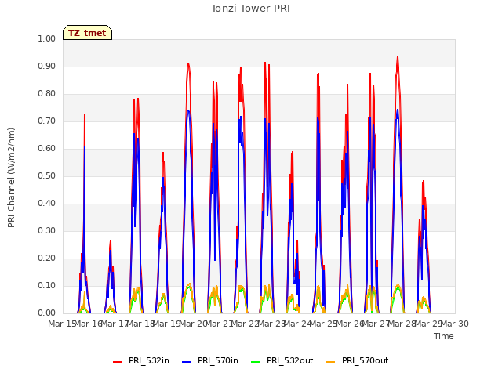Click the PRI_570out legend label
This screenshot has height=376, width=502.
point(365,360)
